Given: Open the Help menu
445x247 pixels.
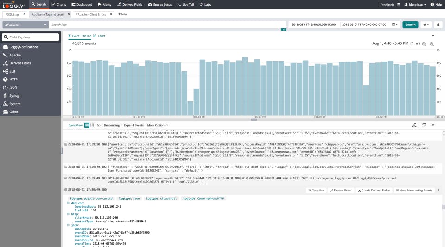Looking at the screenshot, I should (x=436, y=5).
